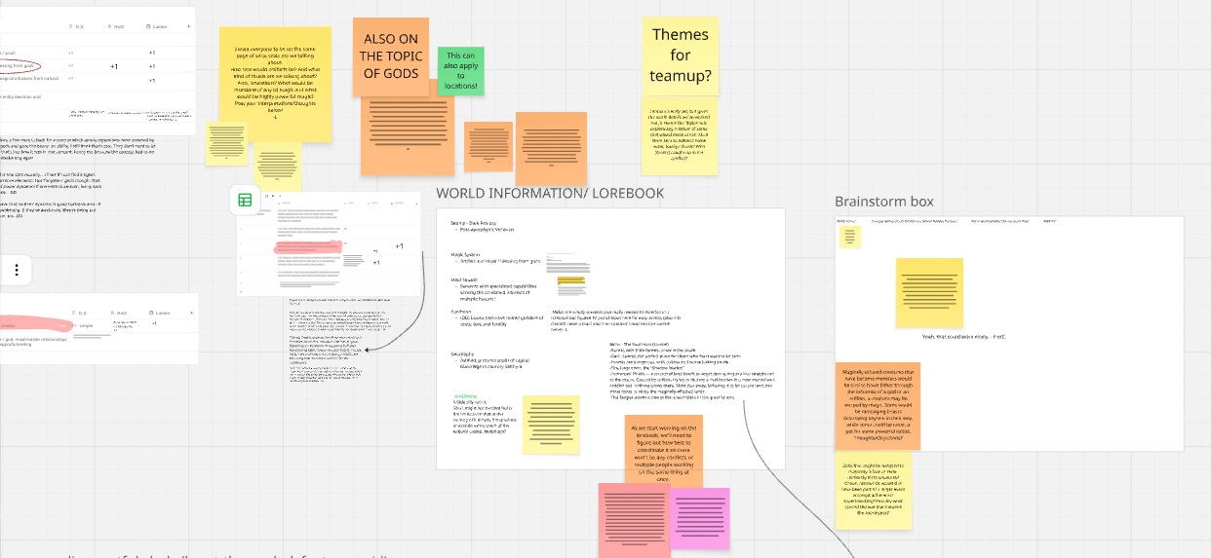The width and height of the screenshot is (1211, 558).
Task: Click the small yellow note in Brainstorm box corner
Action: pyautogui.click(x=850, y=237)
